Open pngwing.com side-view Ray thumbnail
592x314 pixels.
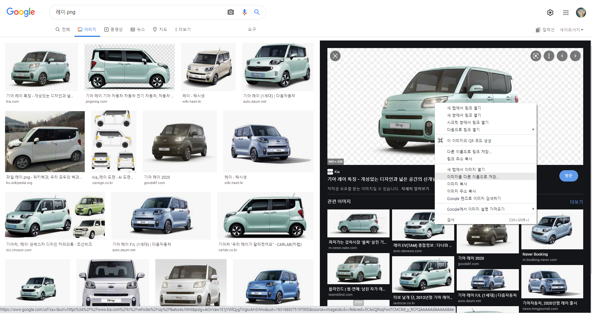[x=130, y=67]
